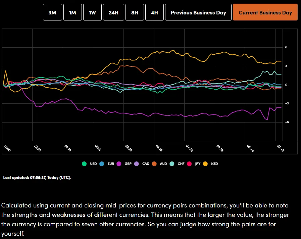Viewport: 301px width, 239px height.
Task: Choose the 1W timeframe
Action: 92,12
